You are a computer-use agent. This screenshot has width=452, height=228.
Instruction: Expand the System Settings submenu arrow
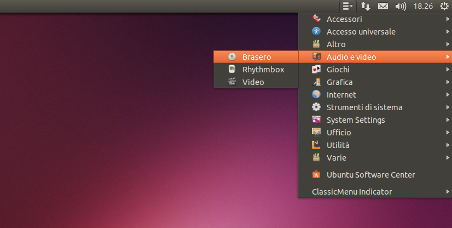448,120
